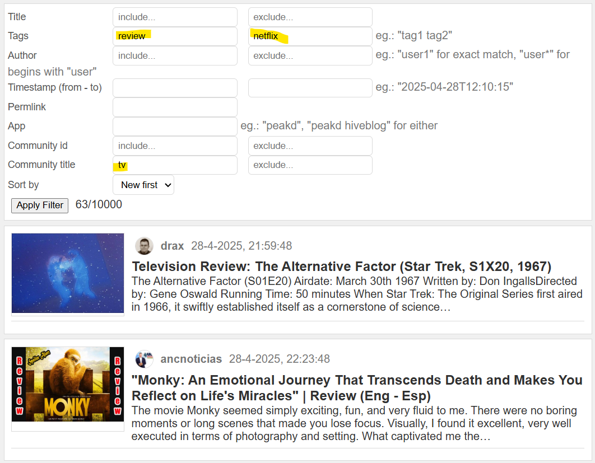
Task: Click the Permlink input field
Action: [175, 107]
